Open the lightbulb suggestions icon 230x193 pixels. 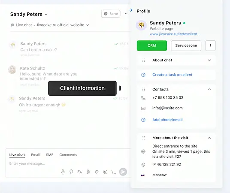point(71,172)
